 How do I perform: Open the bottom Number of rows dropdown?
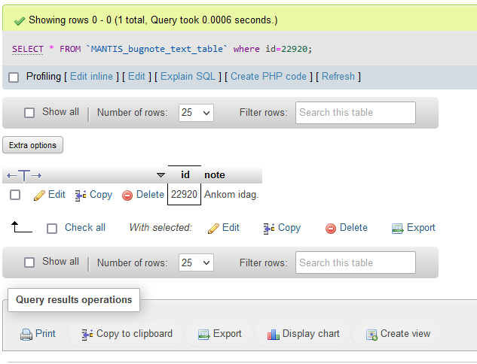click(196, 262)
